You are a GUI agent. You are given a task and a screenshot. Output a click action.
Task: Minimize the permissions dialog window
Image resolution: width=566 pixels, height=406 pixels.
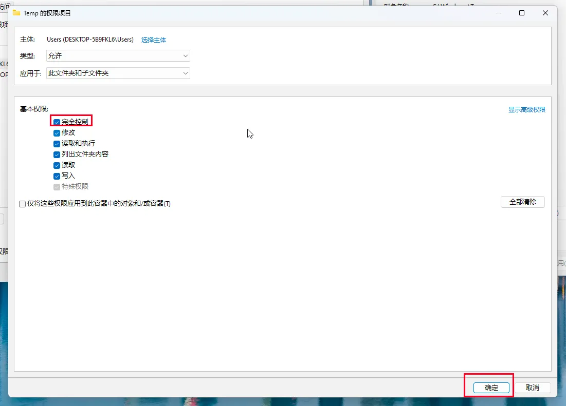(x=498, y=13)
